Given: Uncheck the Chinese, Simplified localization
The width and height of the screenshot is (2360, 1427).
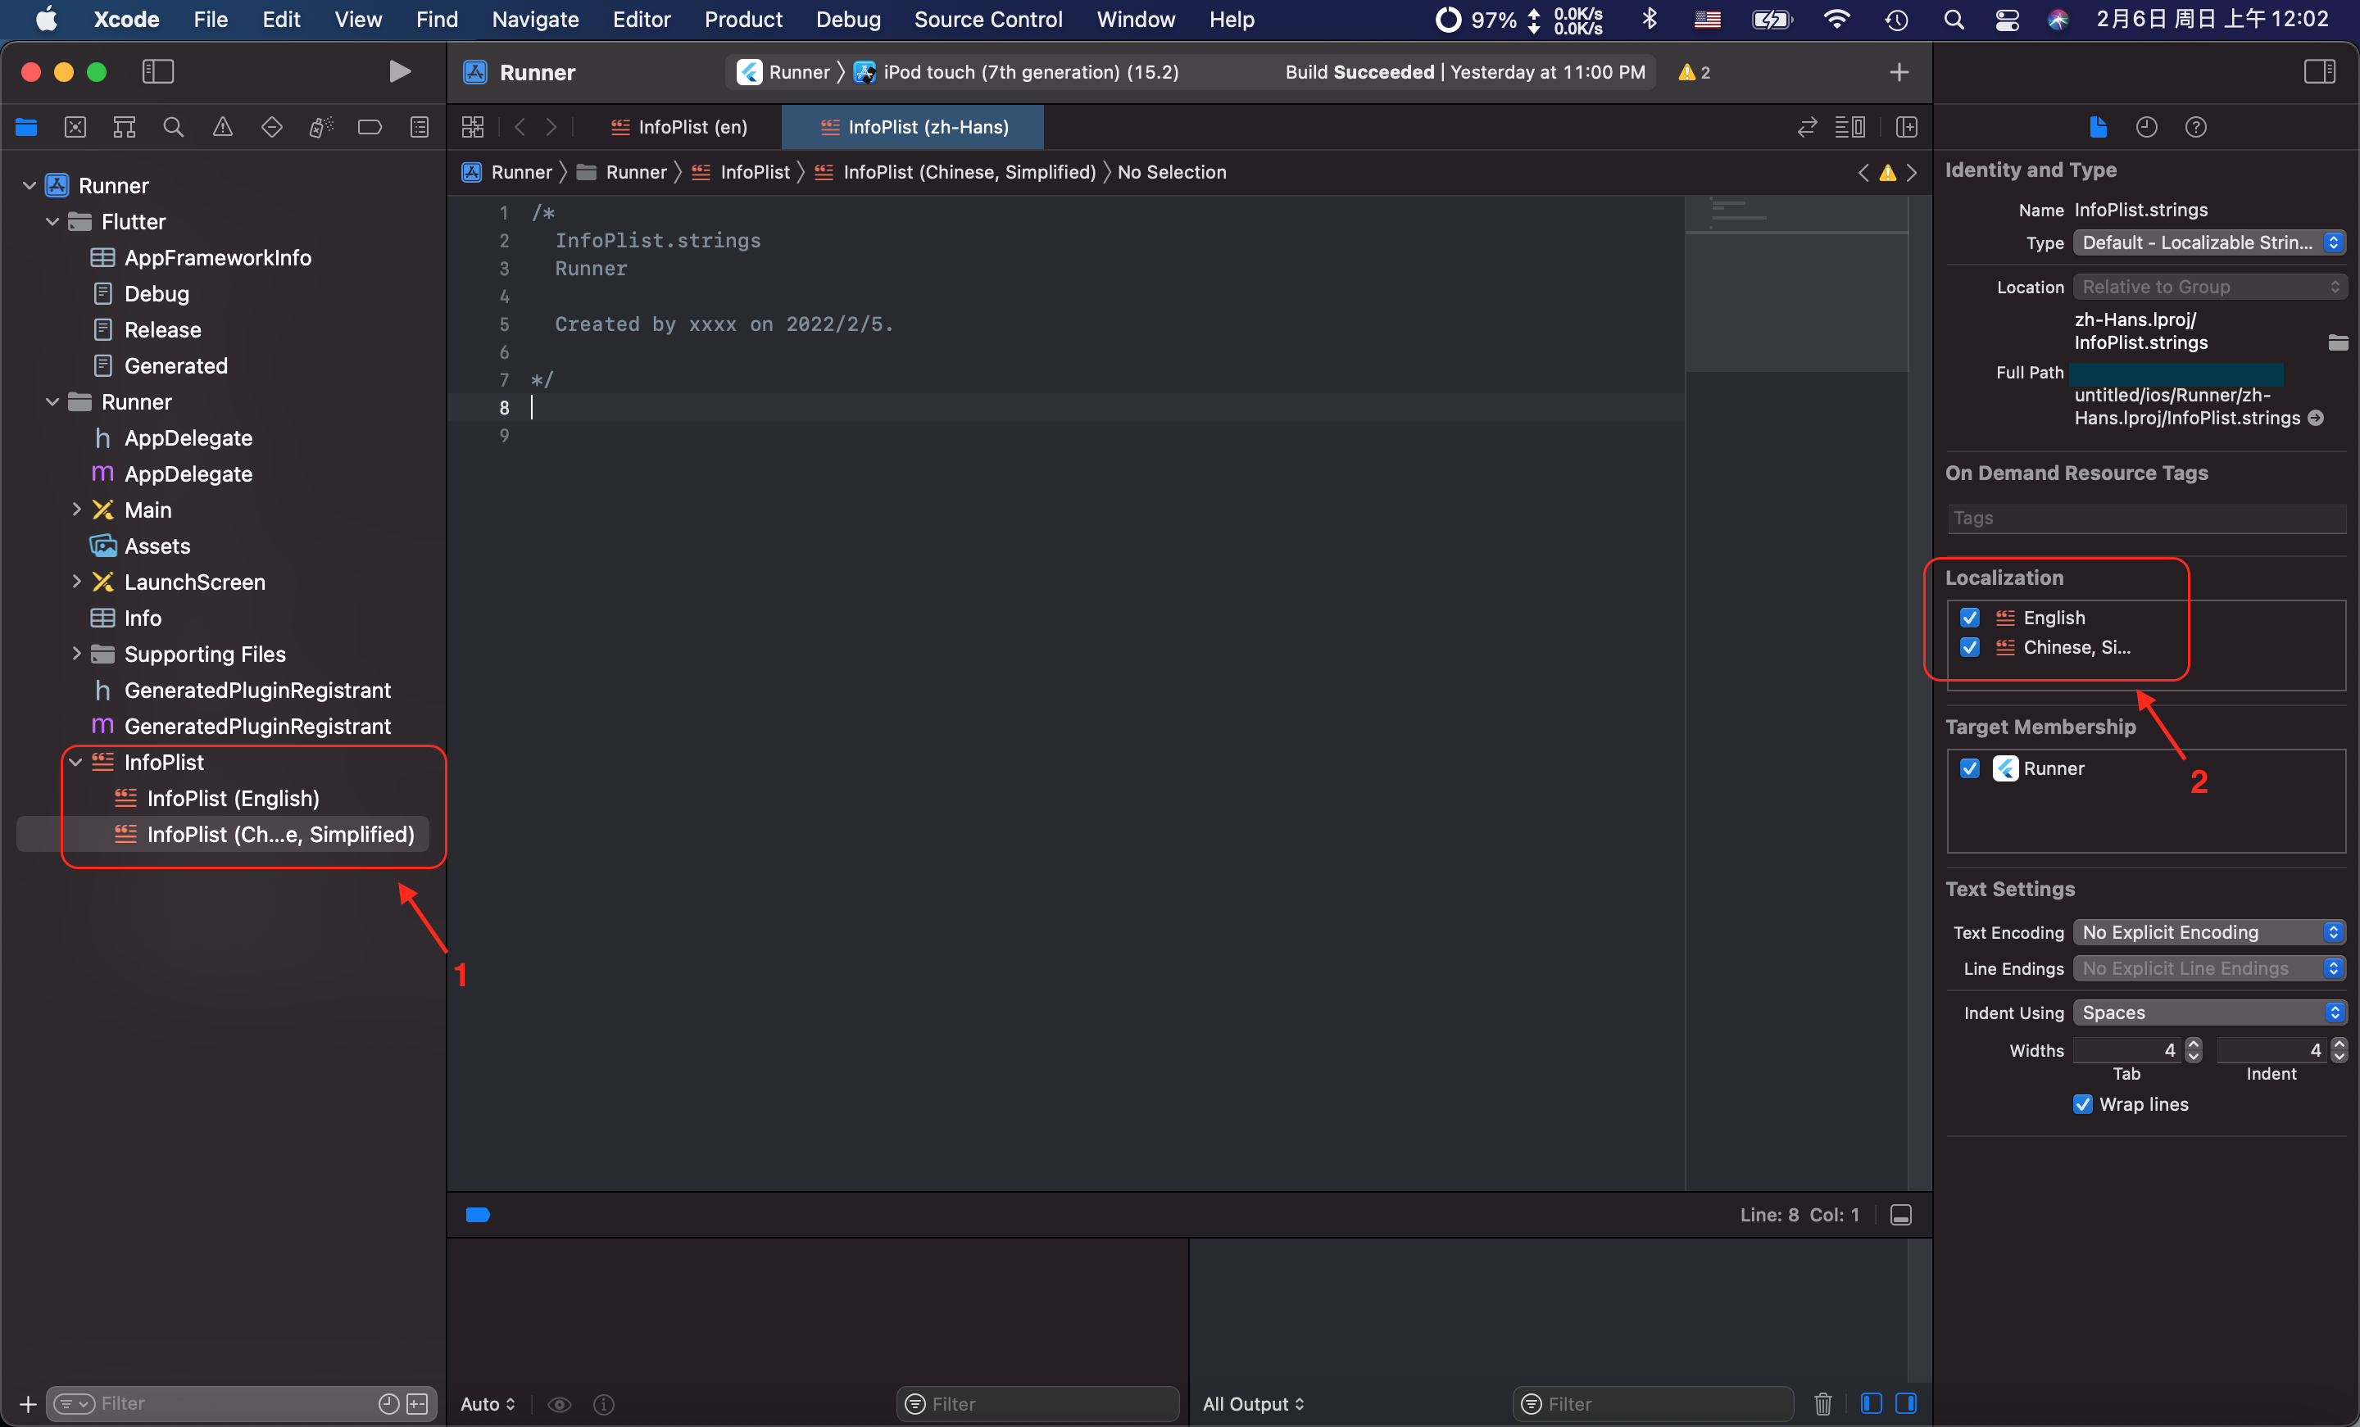Looking at the screenshot, I should coord(1970,646).
